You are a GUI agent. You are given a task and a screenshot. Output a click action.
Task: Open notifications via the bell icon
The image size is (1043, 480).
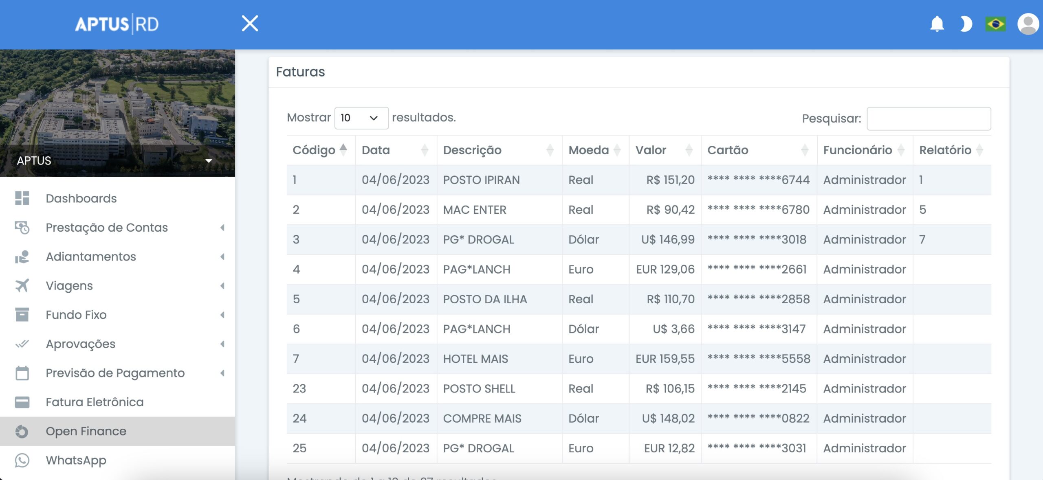937,24
